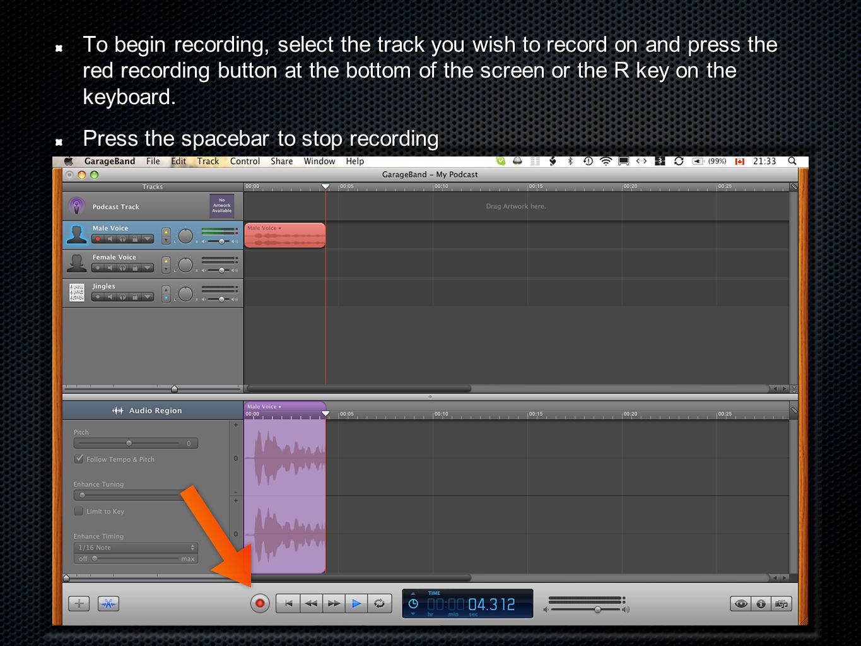861x646 pixels.
Task: Open the Media Browser button
Action: click(x=781, y=604)
